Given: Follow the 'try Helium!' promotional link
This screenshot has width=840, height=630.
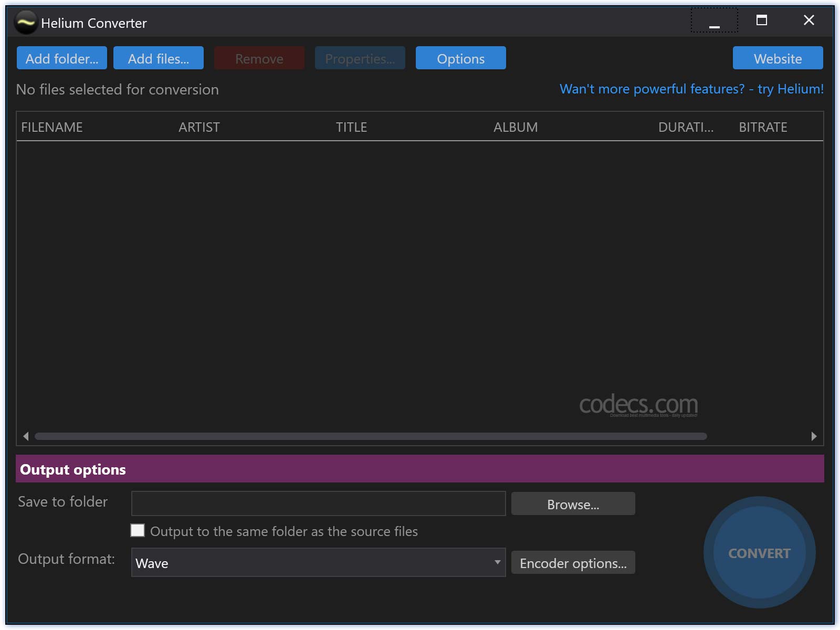Looking at the screenshot, I should click(x=691, y=89).
